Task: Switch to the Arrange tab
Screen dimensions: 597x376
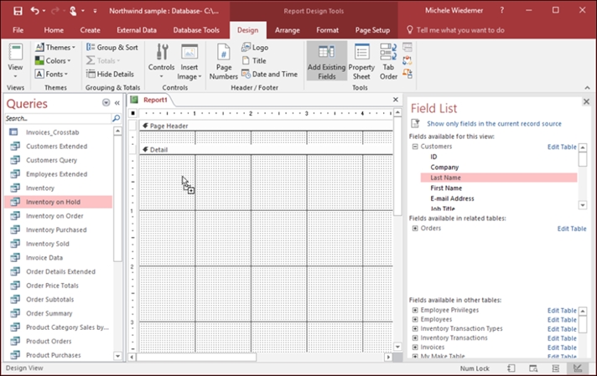Action: [287, 30]
